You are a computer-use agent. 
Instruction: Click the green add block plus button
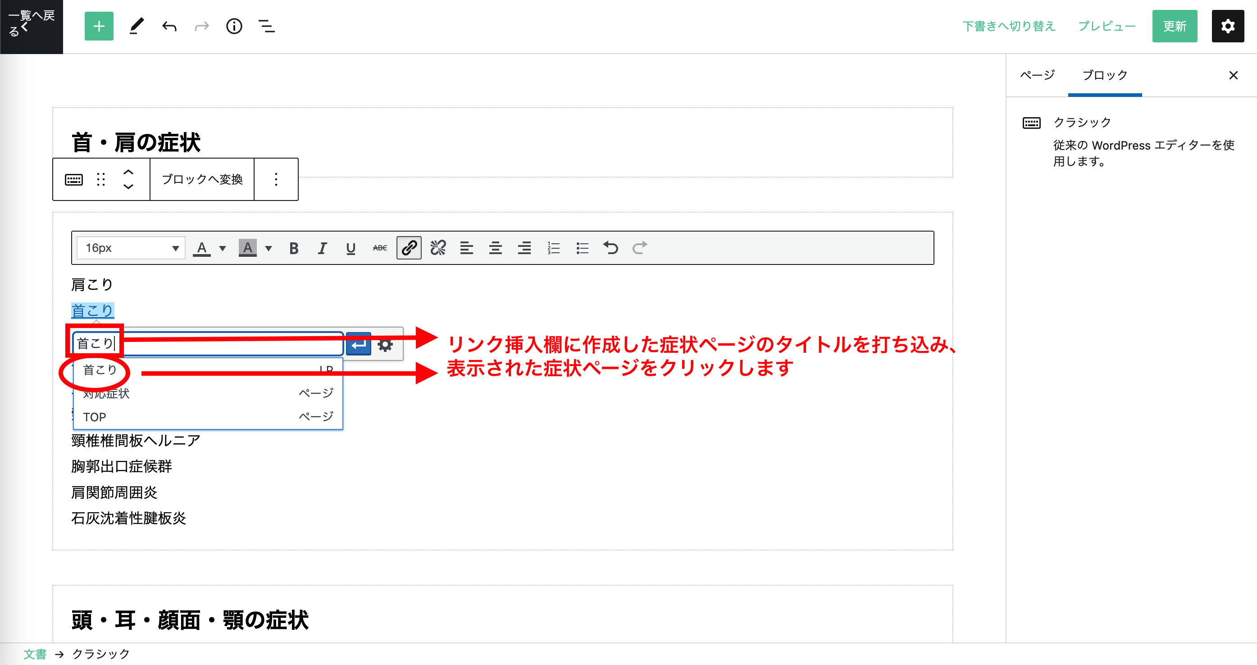tap(99, 26)
